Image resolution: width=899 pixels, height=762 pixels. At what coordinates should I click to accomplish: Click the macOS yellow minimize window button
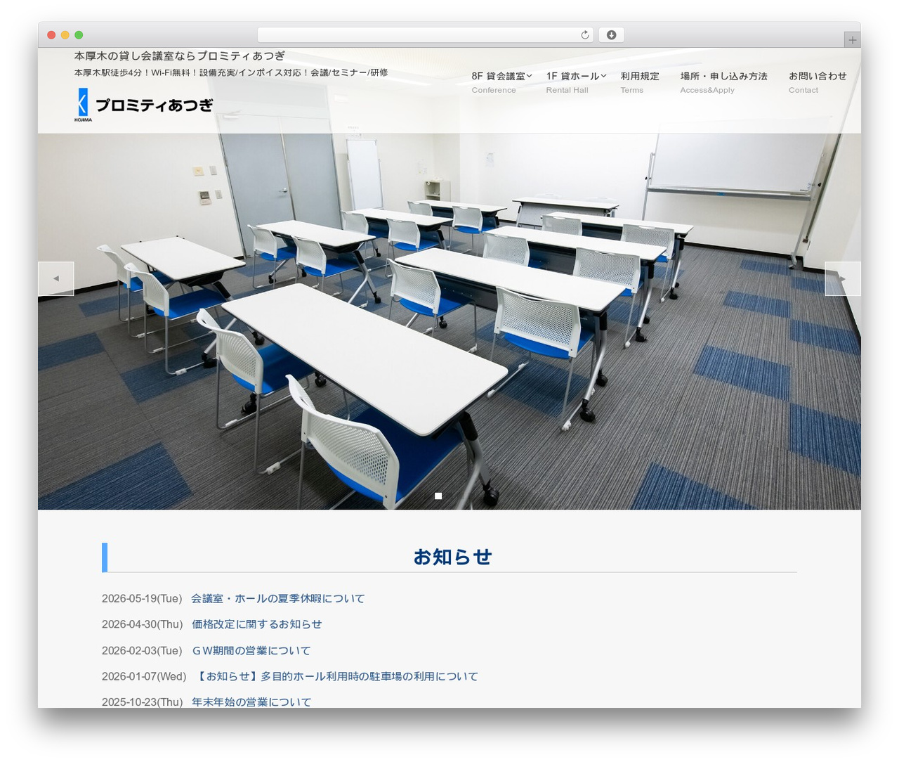[x=65, y=35]
